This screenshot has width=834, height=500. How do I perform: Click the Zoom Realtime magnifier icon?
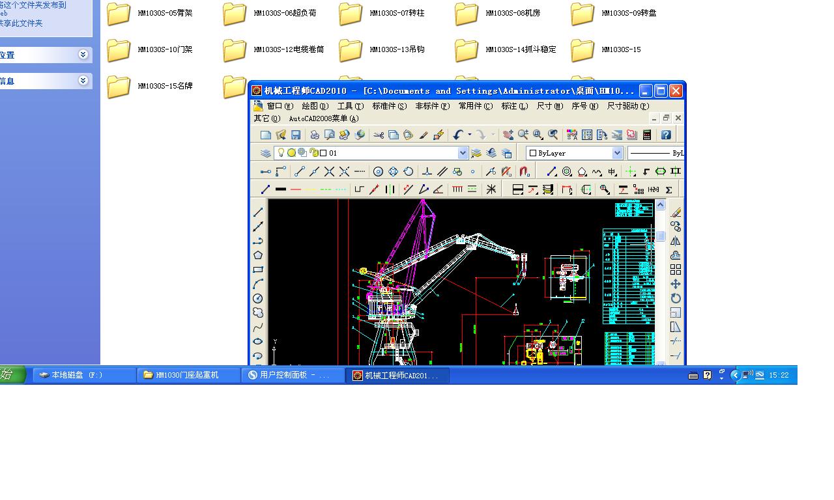[x=523, y=135]
